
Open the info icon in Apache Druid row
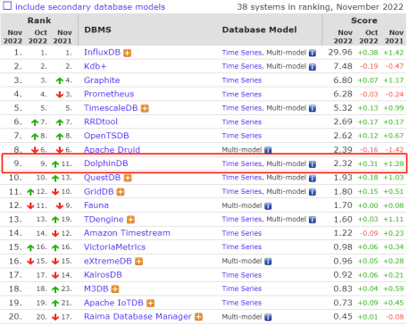(x=268, y=150)
